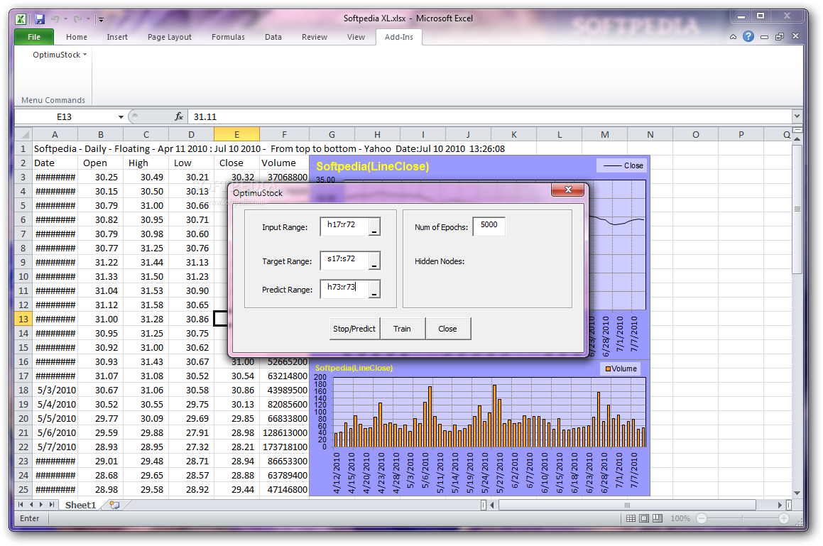The height and width of the screenshot is (546, 823).
Task: Click the zoom slider in the status bar
Action: 742,519
